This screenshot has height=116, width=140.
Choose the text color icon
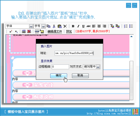(112, 26)
